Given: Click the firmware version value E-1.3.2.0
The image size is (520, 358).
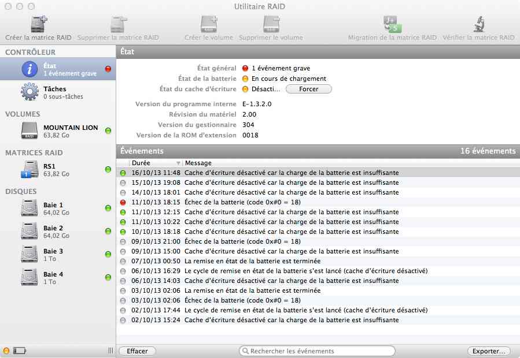Looking at the screenshot, I should 257,104.
